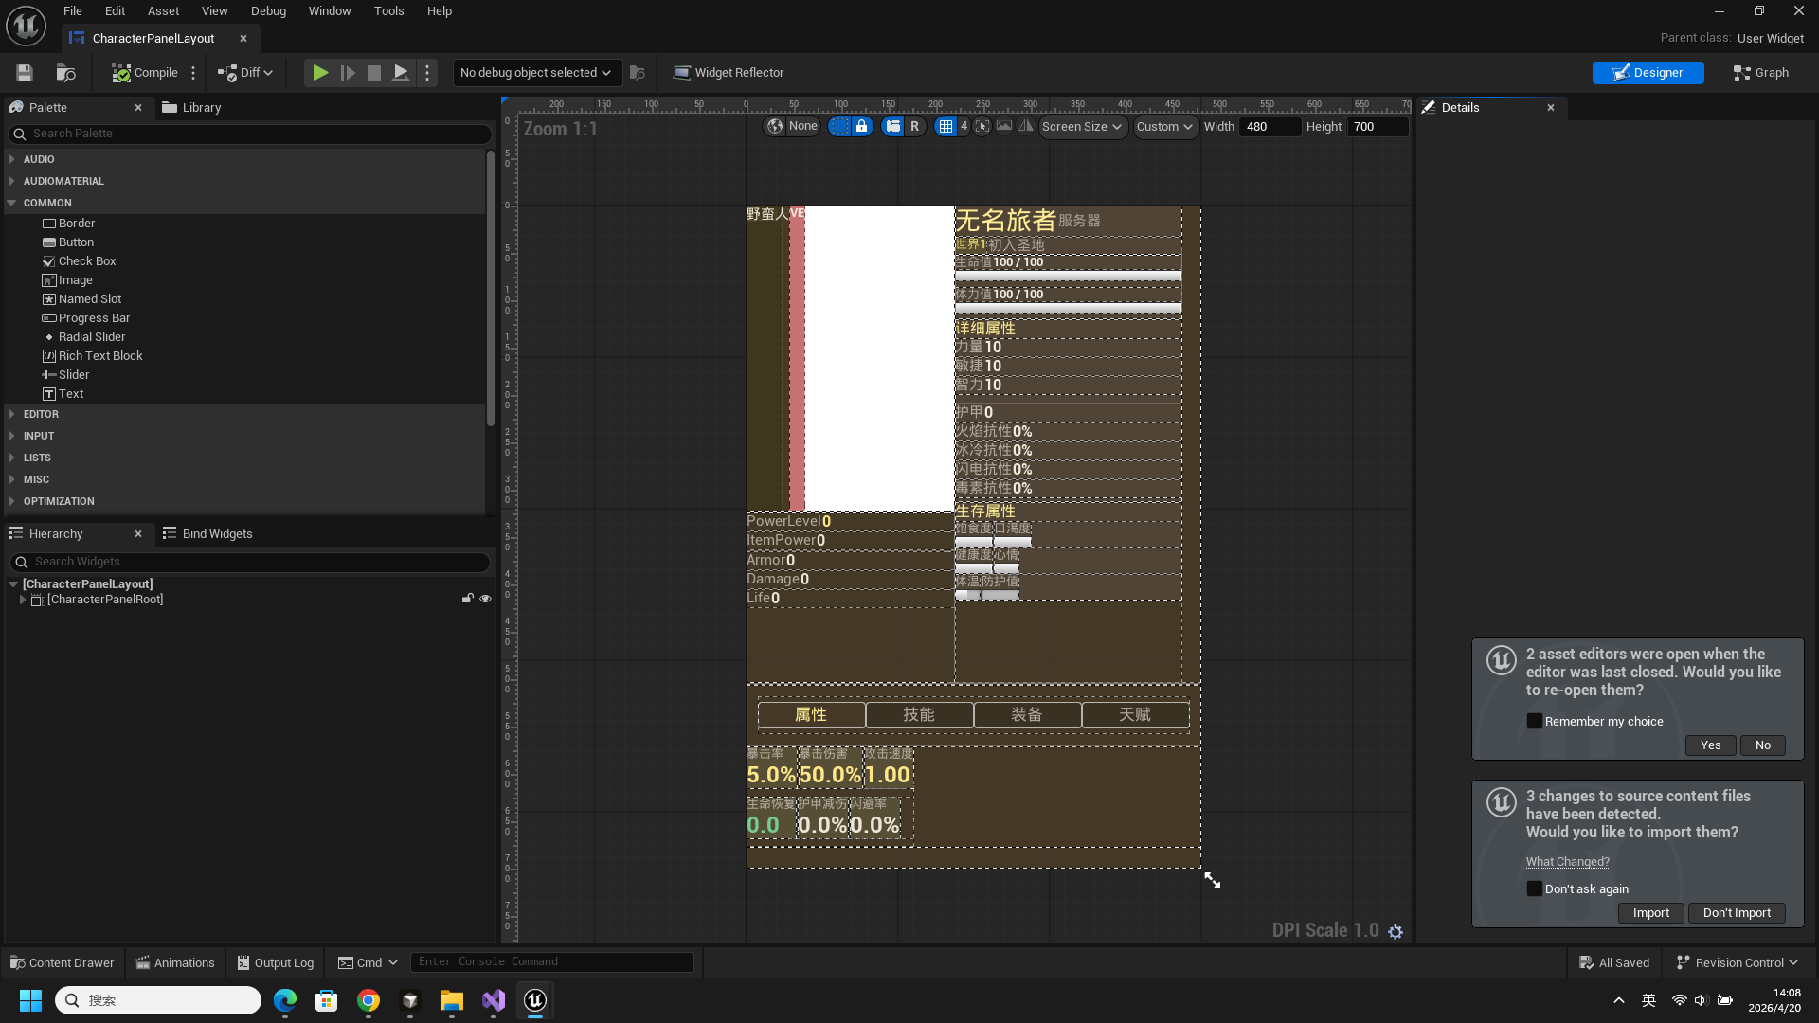
Task: Start Play simulation with the green arrow
Action: [x=320, y=73]
